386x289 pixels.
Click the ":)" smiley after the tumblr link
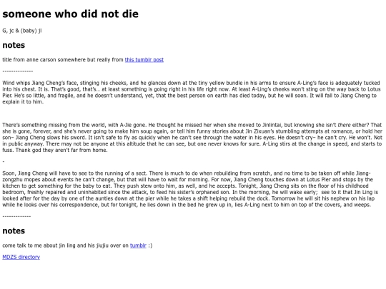pos(150,245)
